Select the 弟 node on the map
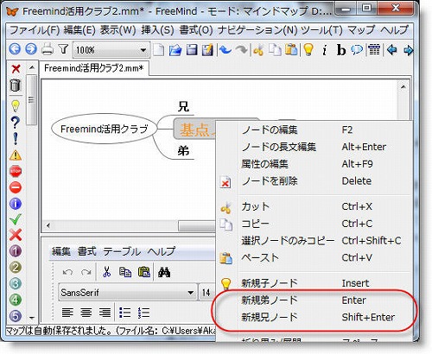This screenshot has width=432, height=354. point(183,150)
